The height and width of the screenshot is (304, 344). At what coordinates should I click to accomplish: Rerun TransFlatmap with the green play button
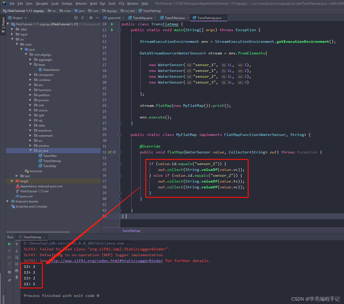coord(9,244)
